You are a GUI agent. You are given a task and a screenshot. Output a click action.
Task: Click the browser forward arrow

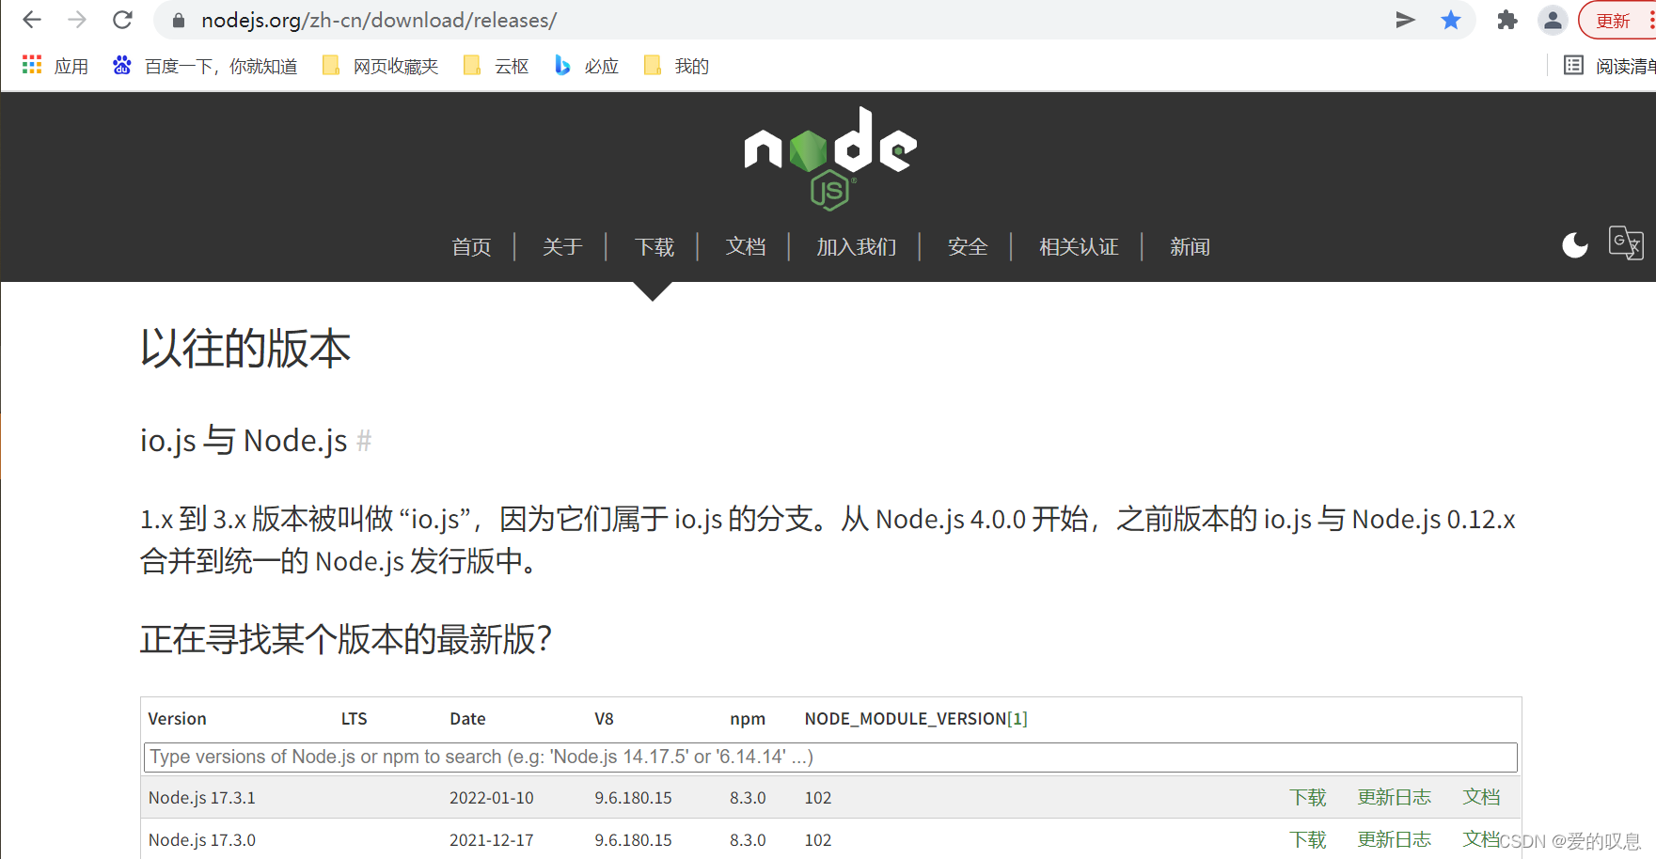click(77, 20)
